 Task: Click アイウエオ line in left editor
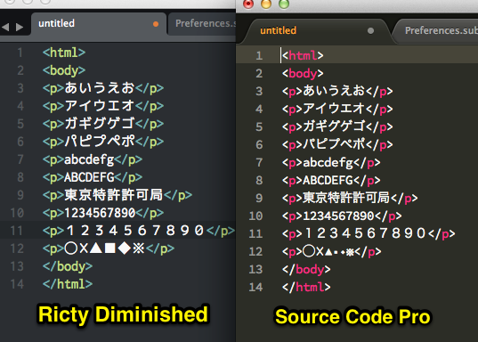103,106
